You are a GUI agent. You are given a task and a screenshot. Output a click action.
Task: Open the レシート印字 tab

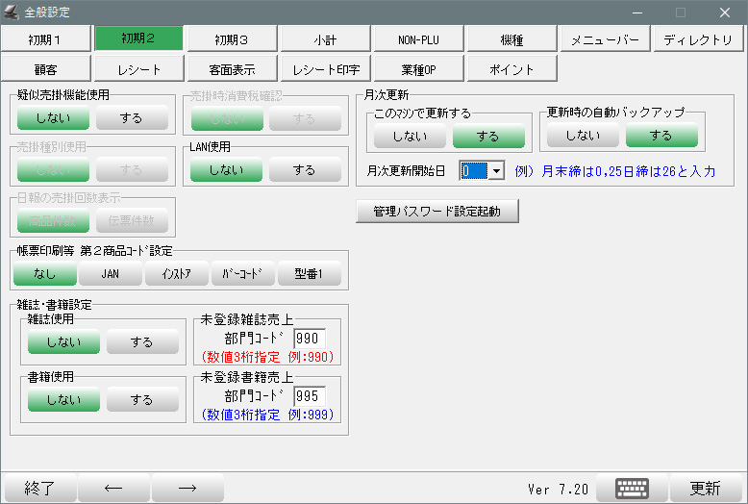325,69
